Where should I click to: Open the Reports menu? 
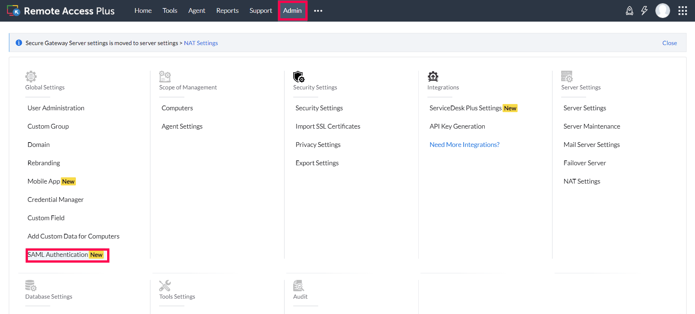pos(227,11)
